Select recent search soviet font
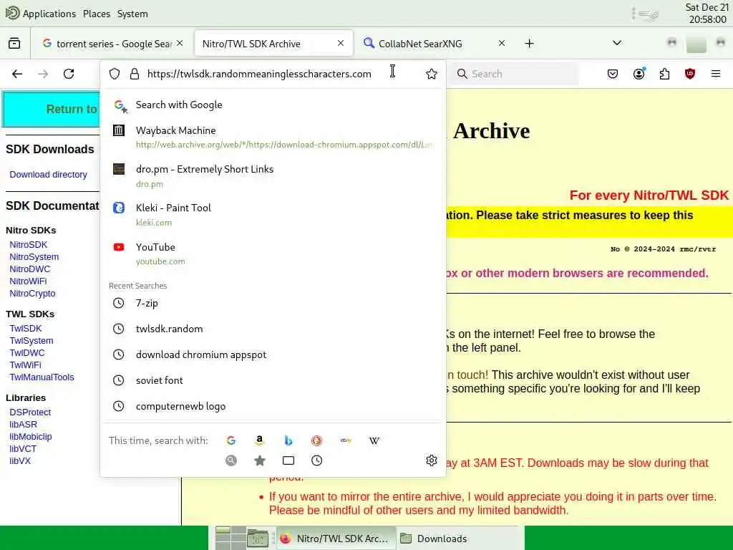The image size is (733, 550). [x=273, y=380]
